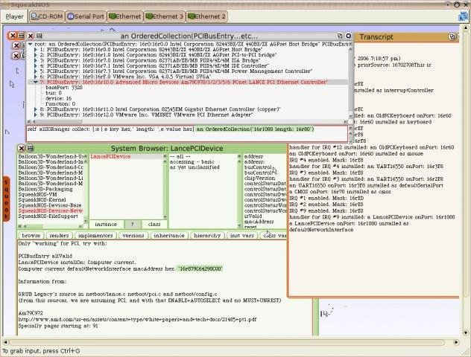
Task: Click the browse button
Action: (31, 236)
